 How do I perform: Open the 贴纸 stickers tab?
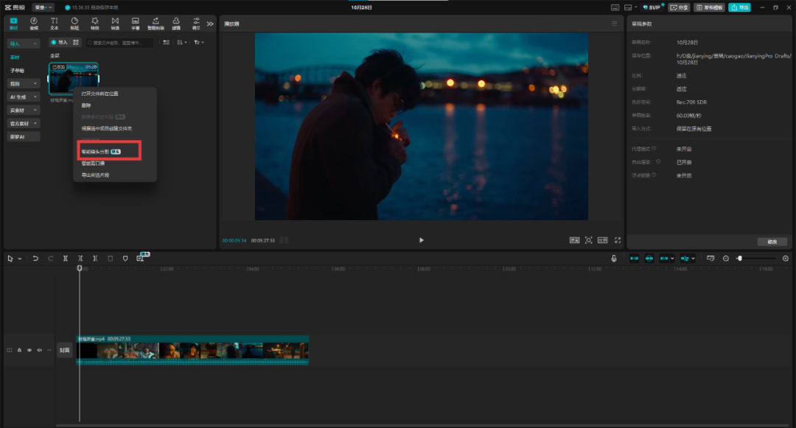point(74,23)
